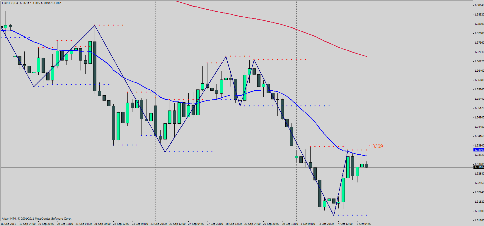Click price axis label 1.33520
484x226 pixels.
479,155
